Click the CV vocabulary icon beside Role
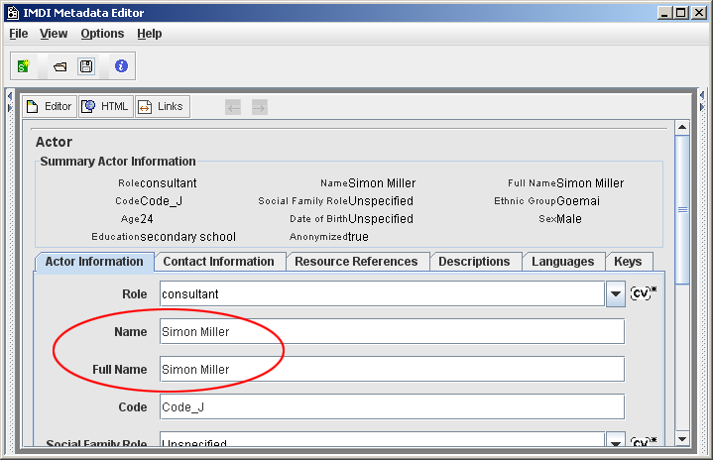 pyautogui.click(x=643, y=293)
